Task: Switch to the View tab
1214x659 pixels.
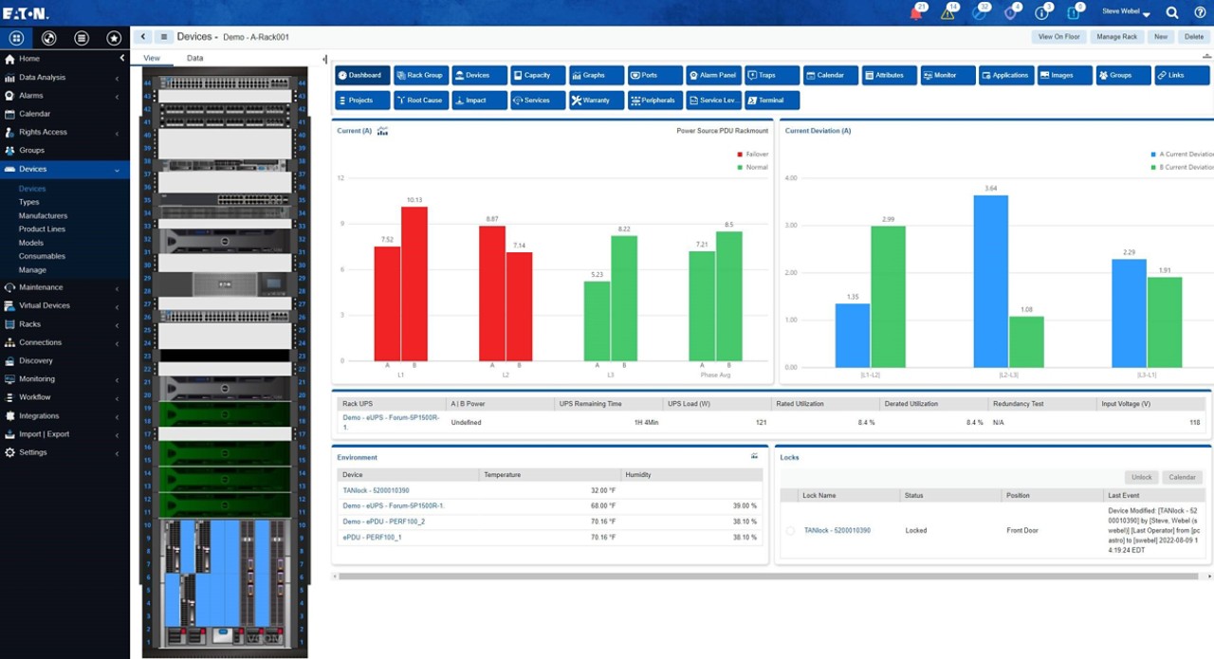Action: tap(152, 58)
